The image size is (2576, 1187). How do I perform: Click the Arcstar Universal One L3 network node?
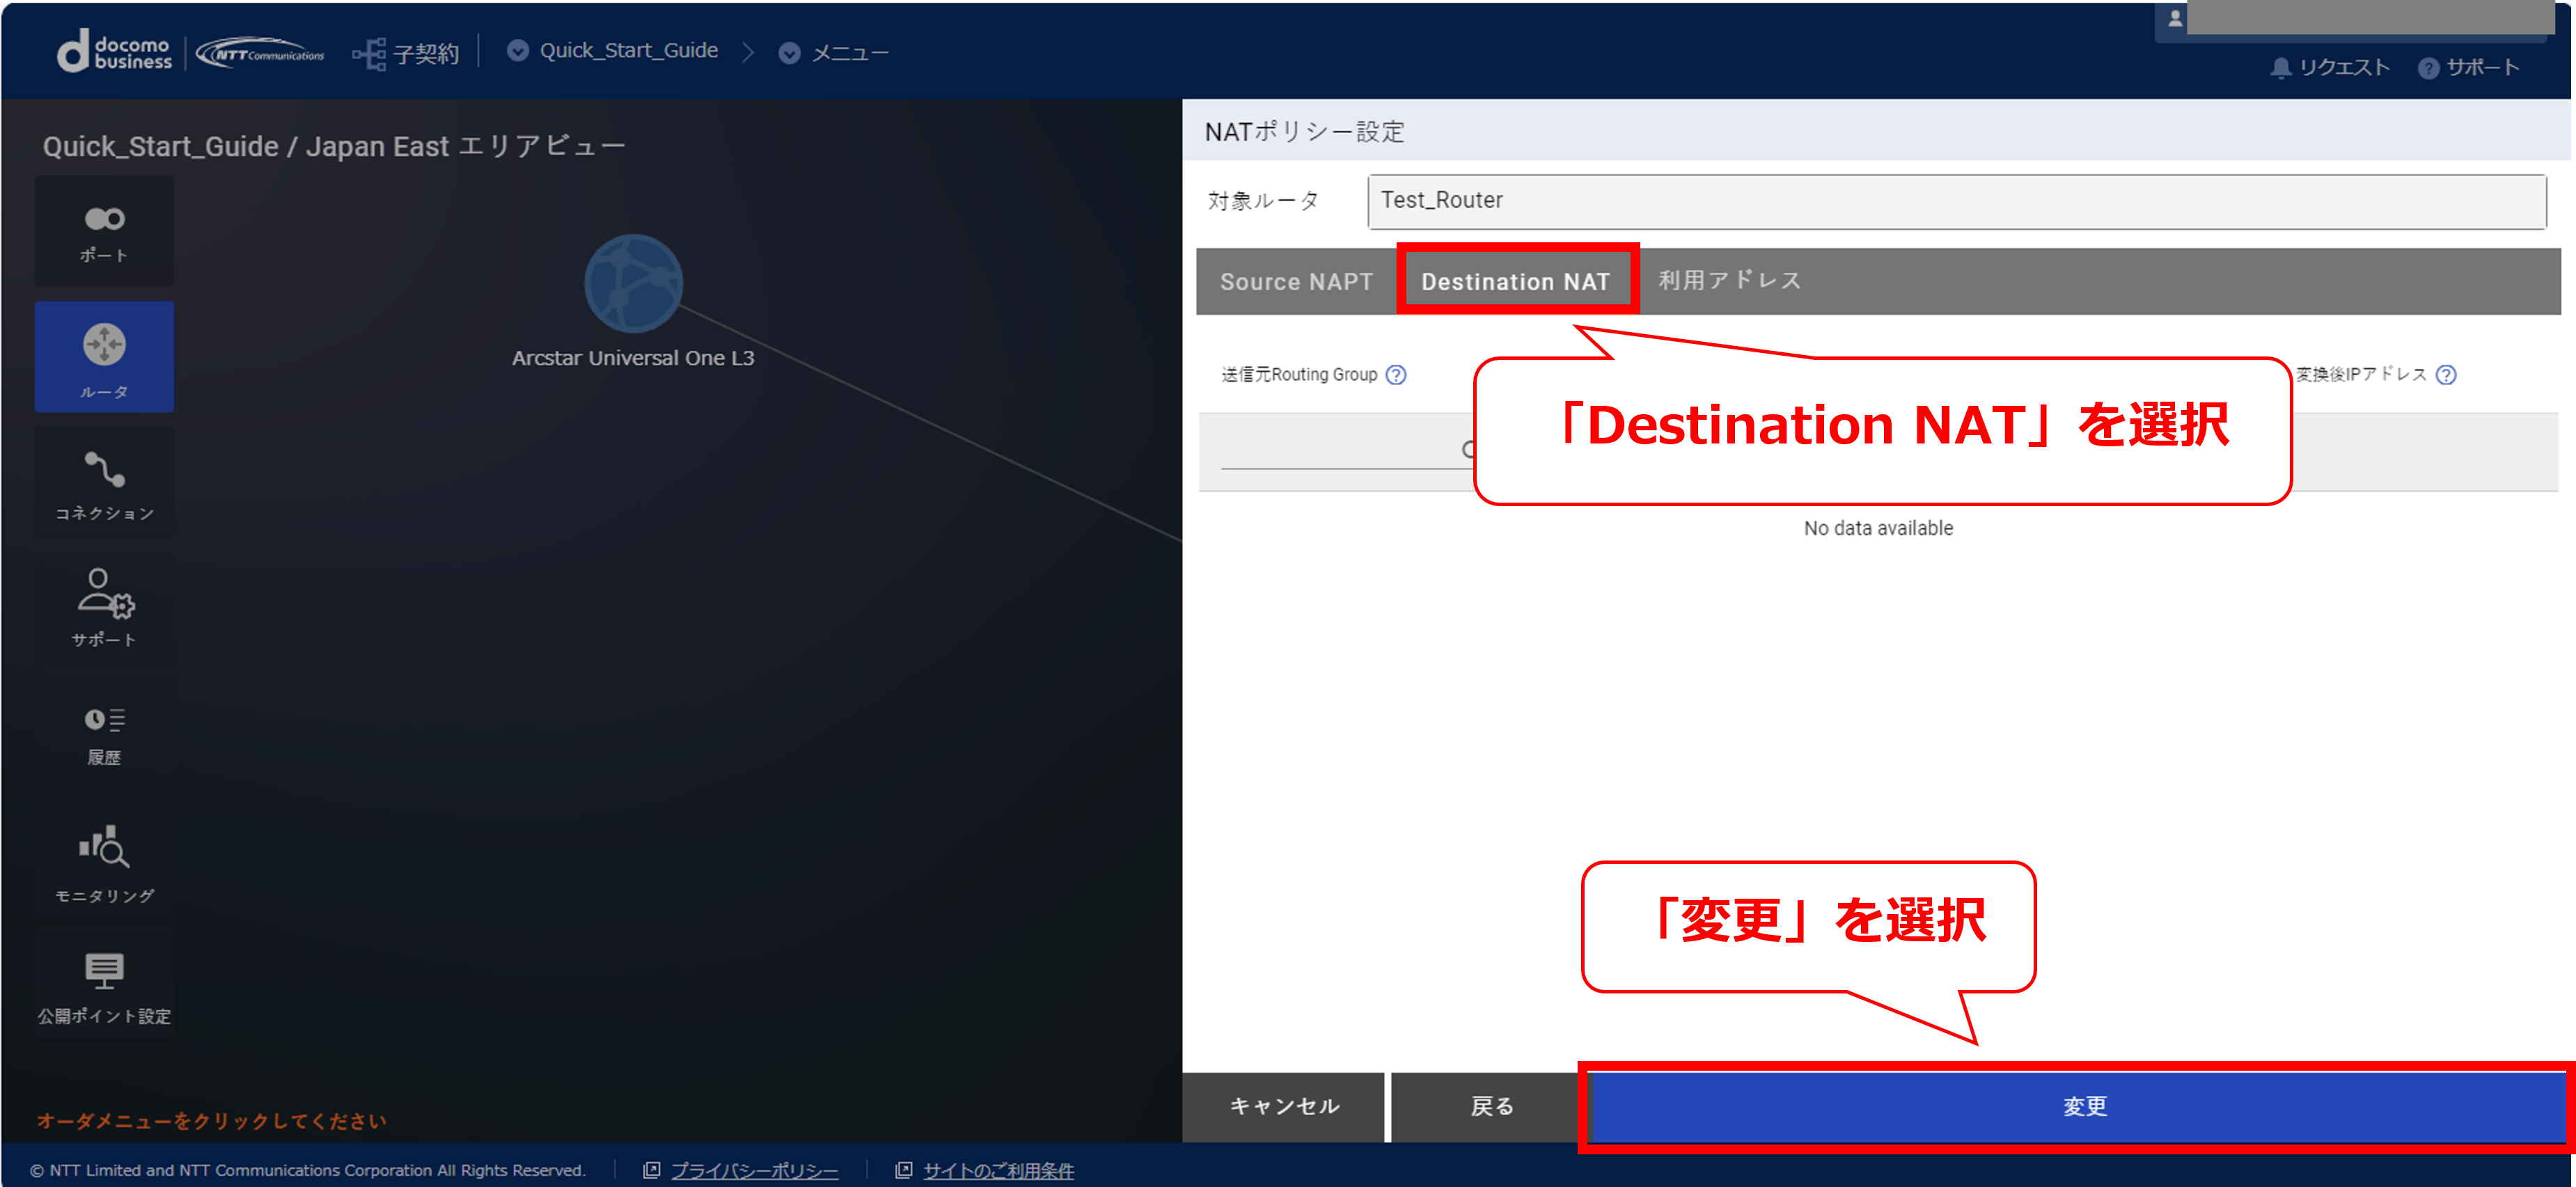(633, 284)
